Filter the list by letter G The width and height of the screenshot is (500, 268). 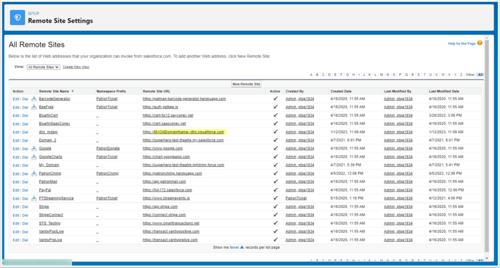(x=347, y=75)
